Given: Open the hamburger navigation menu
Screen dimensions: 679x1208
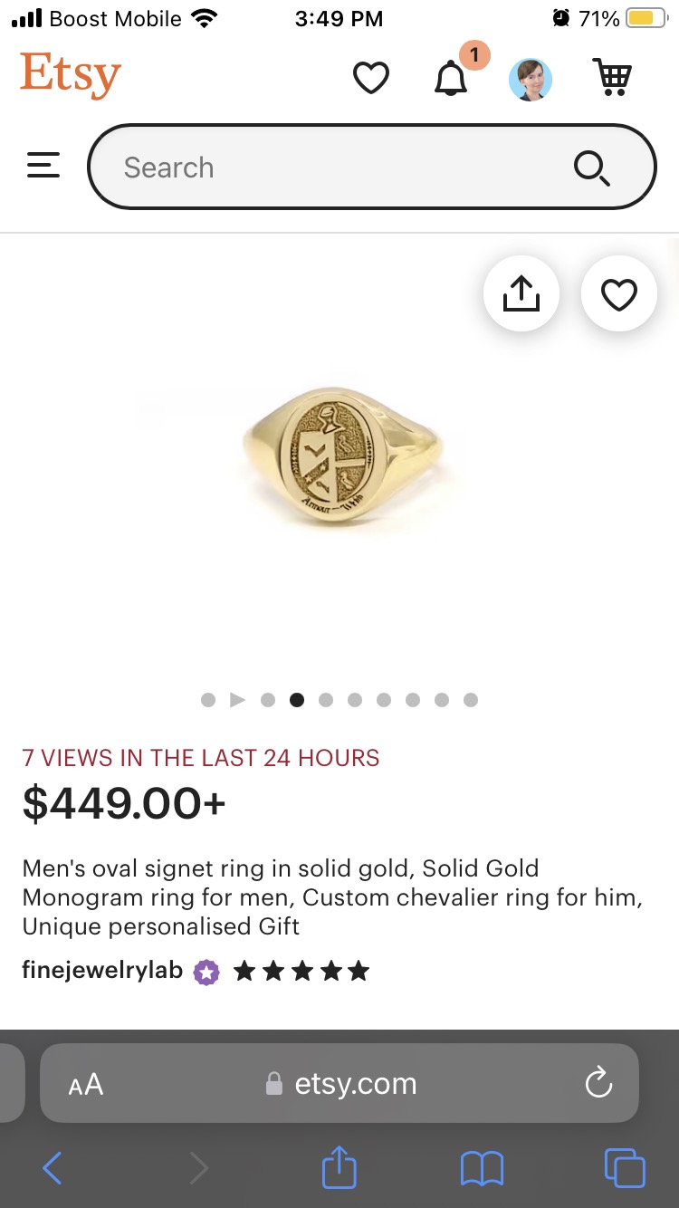Looking at the screenshot, I should point(43,166).
